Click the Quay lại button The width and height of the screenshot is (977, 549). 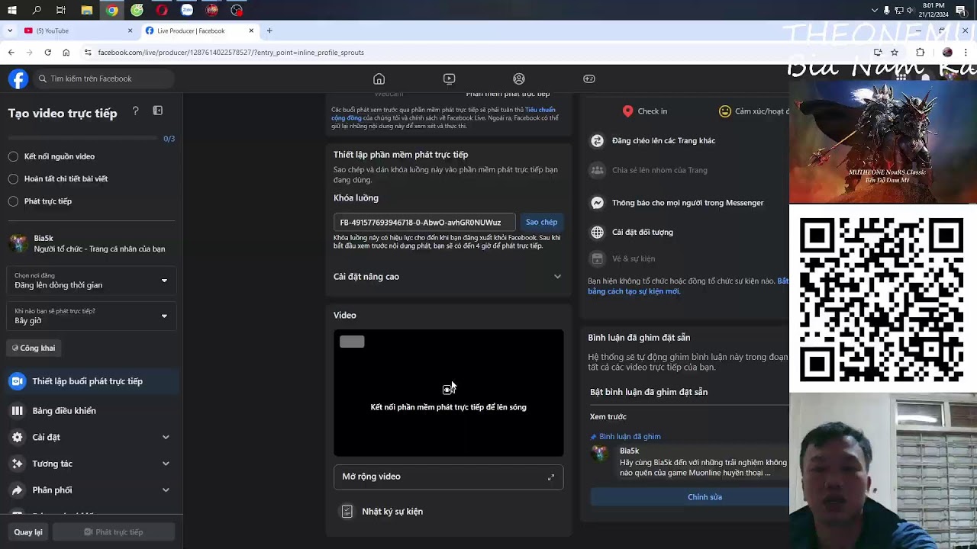(x=28, y=532)
